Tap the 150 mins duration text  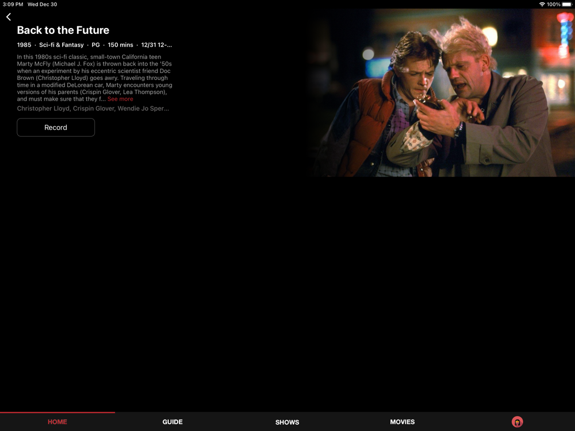coord(120,45)
